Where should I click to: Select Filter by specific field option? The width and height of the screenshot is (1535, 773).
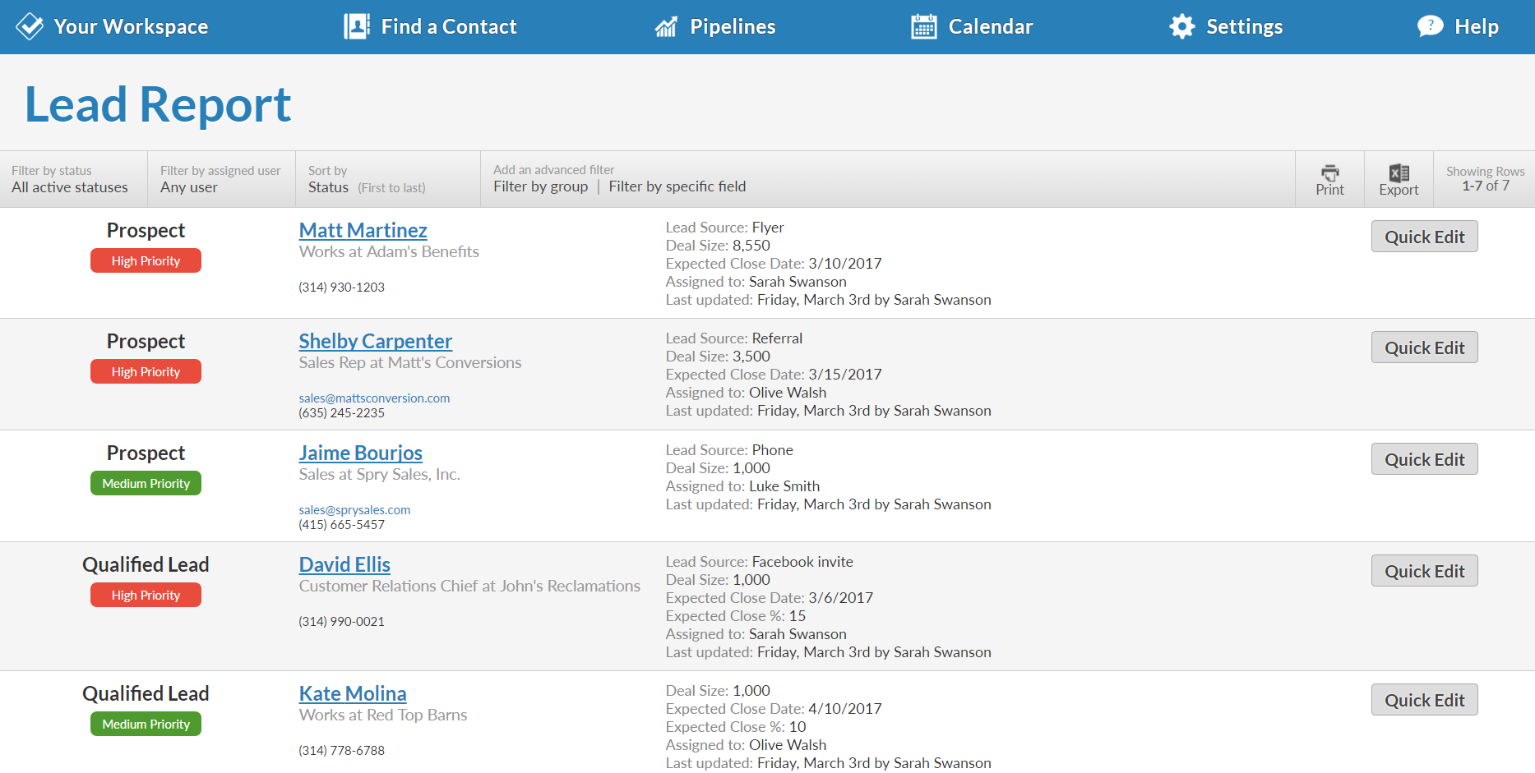(x=677, y=186)
